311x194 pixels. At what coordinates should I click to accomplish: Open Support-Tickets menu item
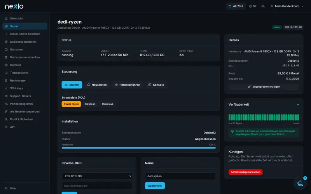25,96
